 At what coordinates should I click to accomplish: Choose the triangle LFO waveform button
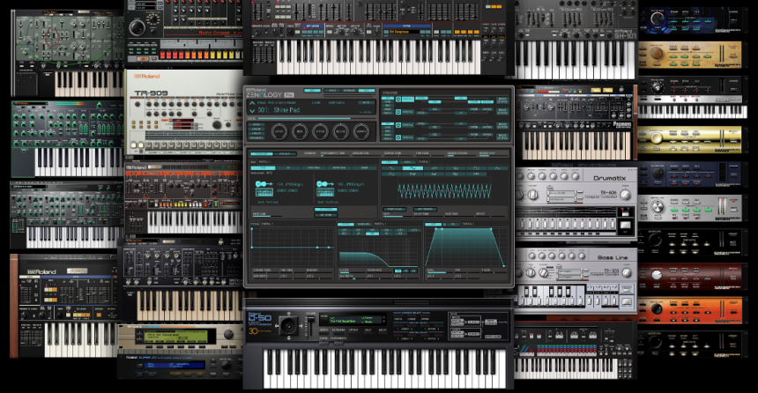[x=412, y=167]
